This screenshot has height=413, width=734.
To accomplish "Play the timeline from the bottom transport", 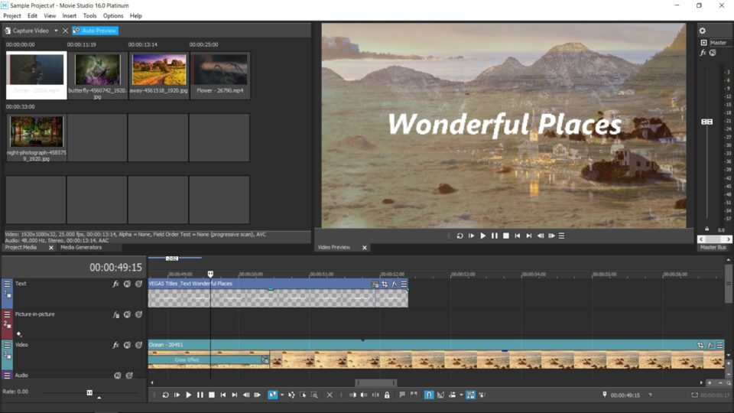I will (x=189, y=395).
